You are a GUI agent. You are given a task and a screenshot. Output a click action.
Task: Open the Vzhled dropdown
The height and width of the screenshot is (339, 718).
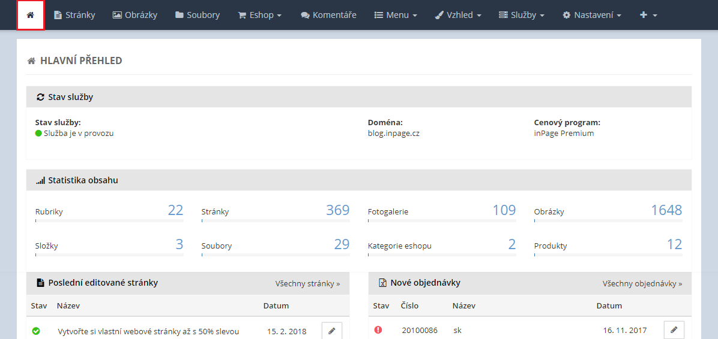point(458,15)
